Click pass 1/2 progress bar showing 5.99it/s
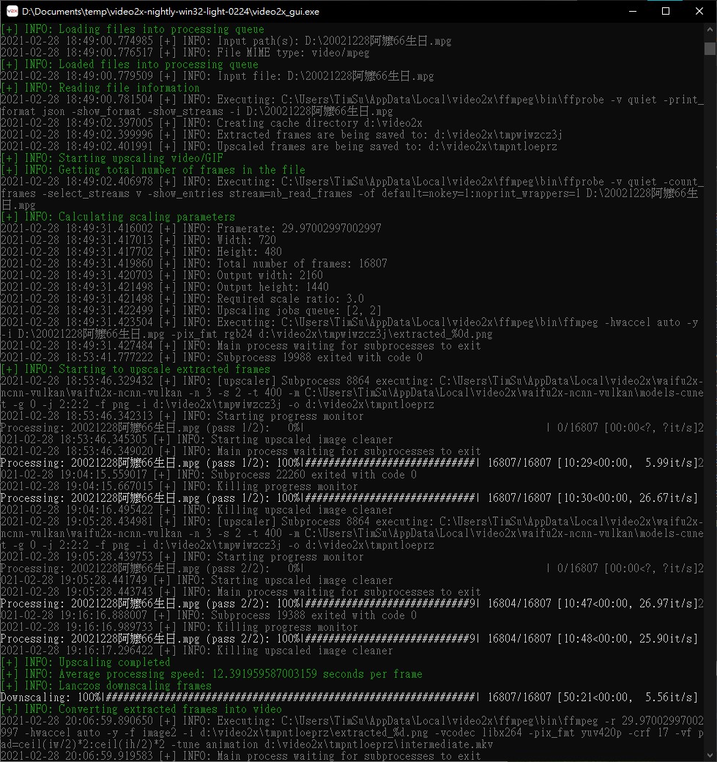 (x=349, y=462)
